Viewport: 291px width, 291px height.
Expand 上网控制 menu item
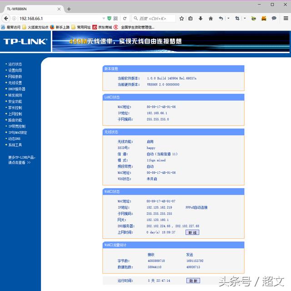tap(15, 114)
